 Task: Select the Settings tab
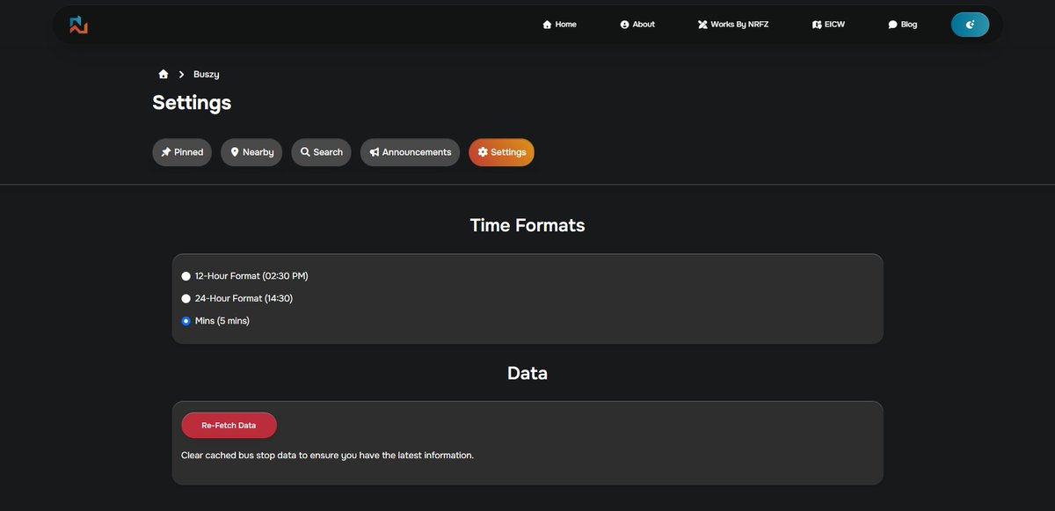tap(501, 152)
